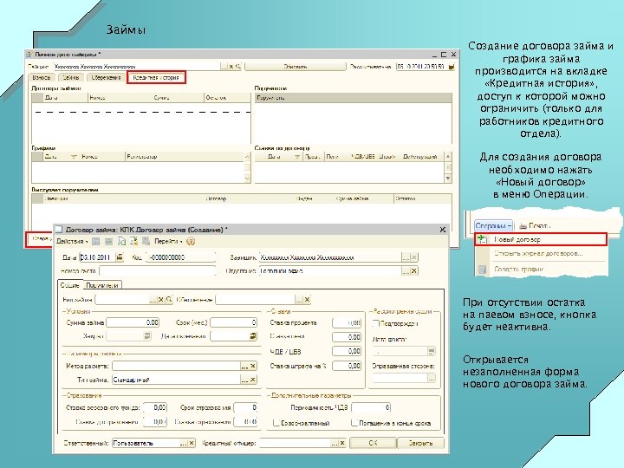Click the Периодичность ЧДВ field
Image resolution: width=624 pixels, height=468 pixels.
pos(371,407)
